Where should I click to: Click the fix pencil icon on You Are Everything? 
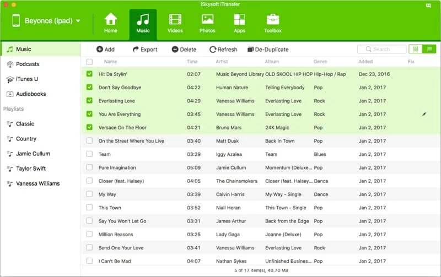click(x=424, y=115)
